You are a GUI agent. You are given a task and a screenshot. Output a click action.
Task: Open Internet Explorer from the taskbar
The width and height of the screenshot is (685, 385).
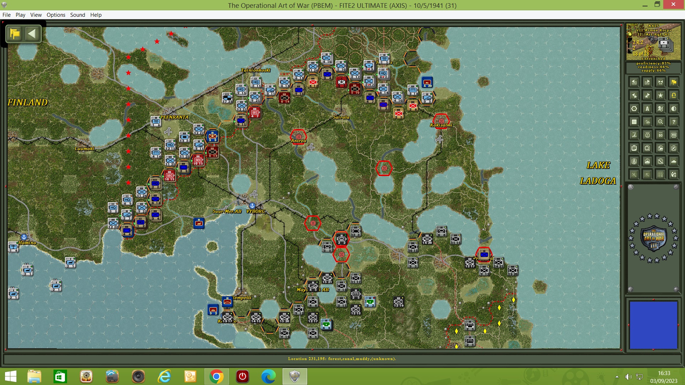(x=164, y=376)
